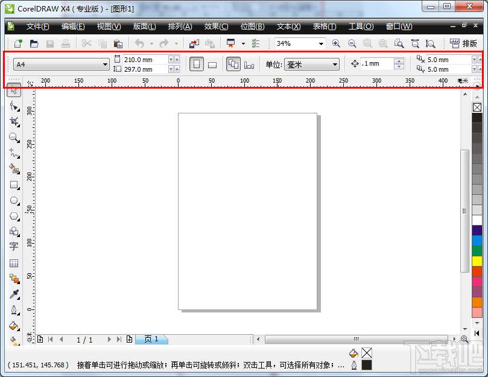Click the vertical scrollbar thumb
The height and width of the screenshot is (377, 488).
[x=464, y=211]
